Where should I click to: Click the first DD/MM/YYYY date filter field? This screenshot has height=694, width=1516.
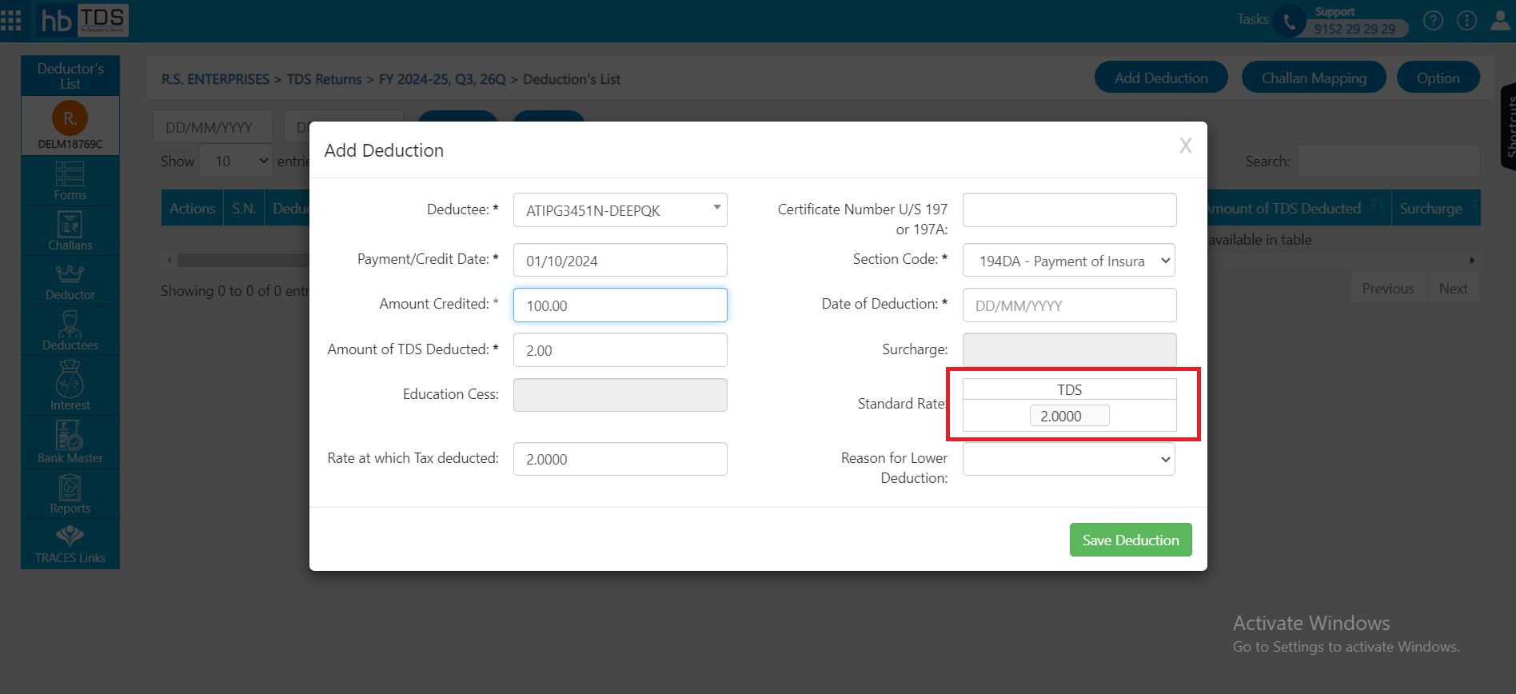pyautogui.click(x=212, y=127)
